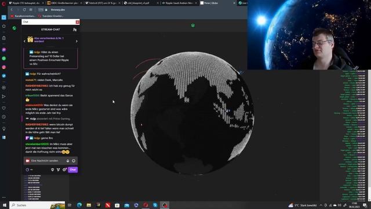
Task: Open File Explorer from taskbar
Action: click(x=89, y=205)
